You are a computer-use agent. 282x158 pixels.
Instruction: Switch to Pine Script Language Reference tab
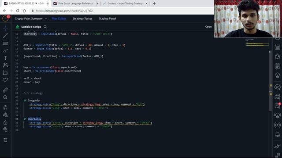click(x=75, y=4)
